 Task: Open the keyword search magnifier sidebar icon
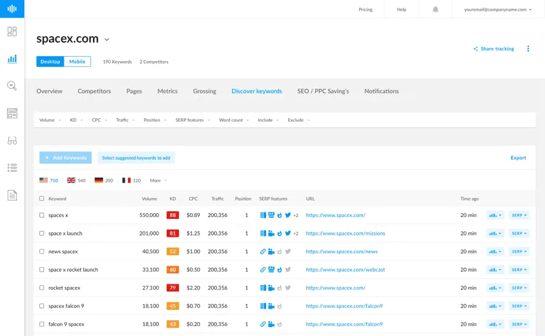pos(12,86)
